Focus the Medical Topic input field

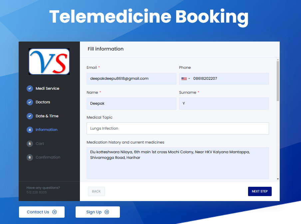click(x=178, y=128)
